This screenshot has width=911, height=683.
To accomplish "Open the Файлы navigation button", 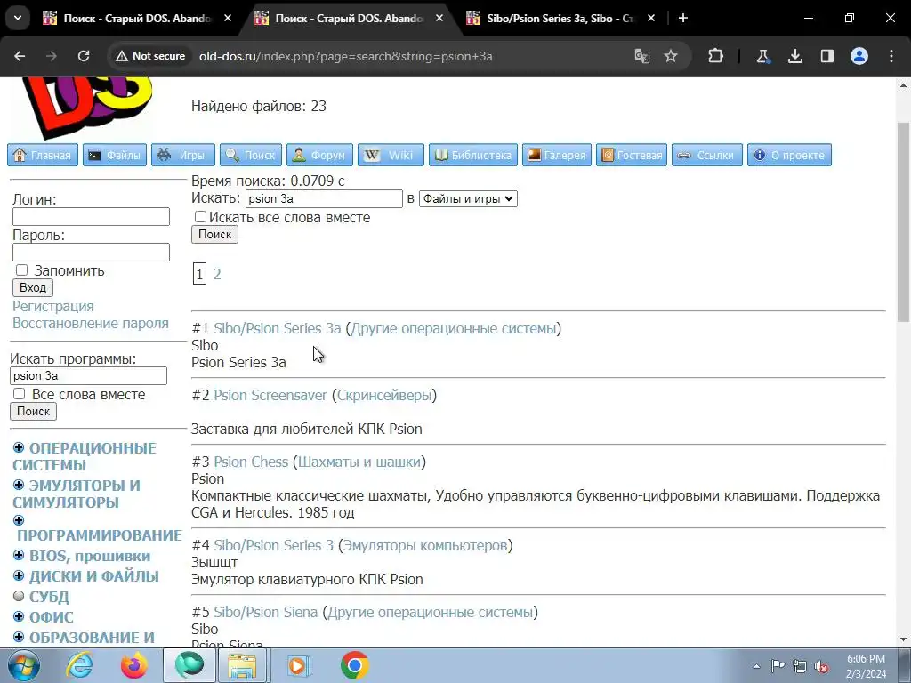I will click(x=115, y=155).
